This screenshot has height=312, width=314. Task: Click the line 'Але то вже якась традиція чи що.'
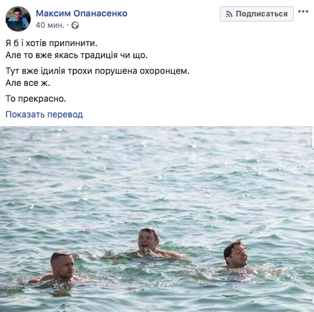pyautogui.click(x=76, y=55)
